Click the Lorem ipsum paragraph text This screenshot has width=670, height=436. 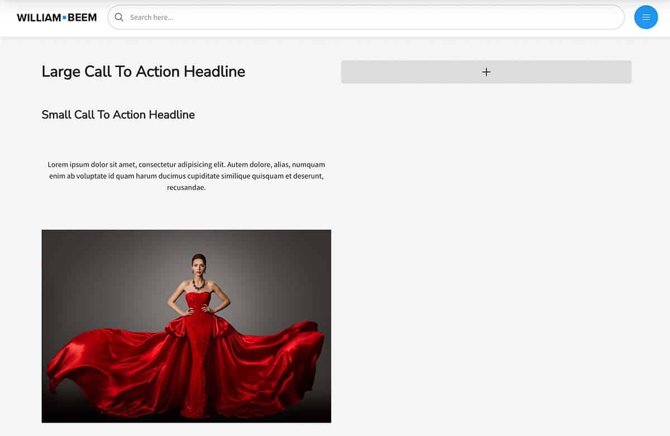(x=186, y=176)
